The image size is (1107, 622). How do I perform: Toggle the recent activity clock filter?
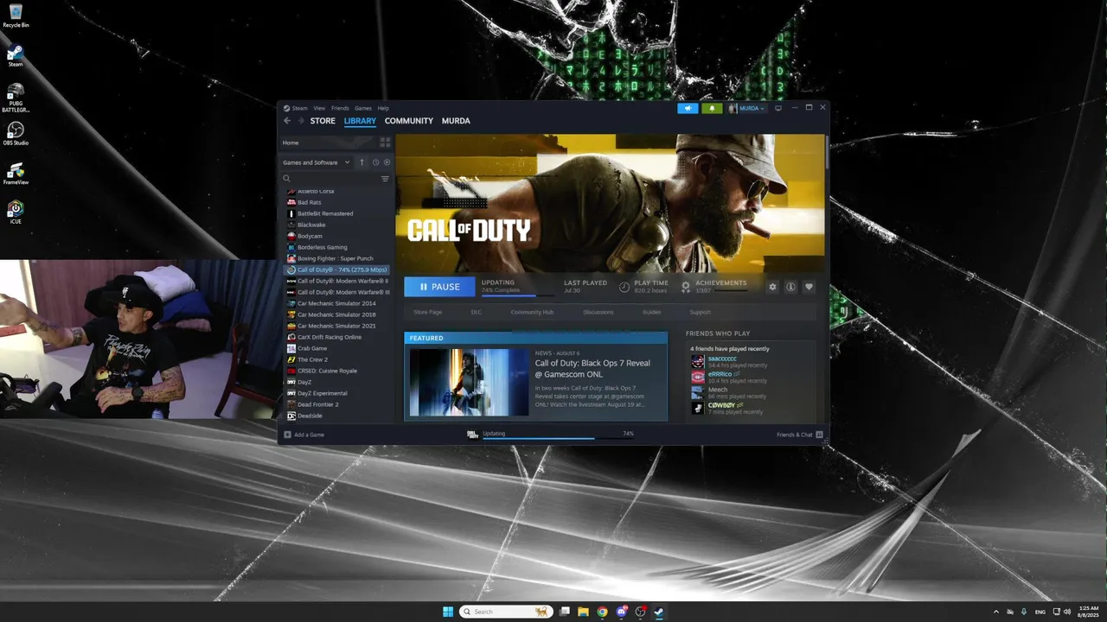pyautogui.click(x=375, y=162)
